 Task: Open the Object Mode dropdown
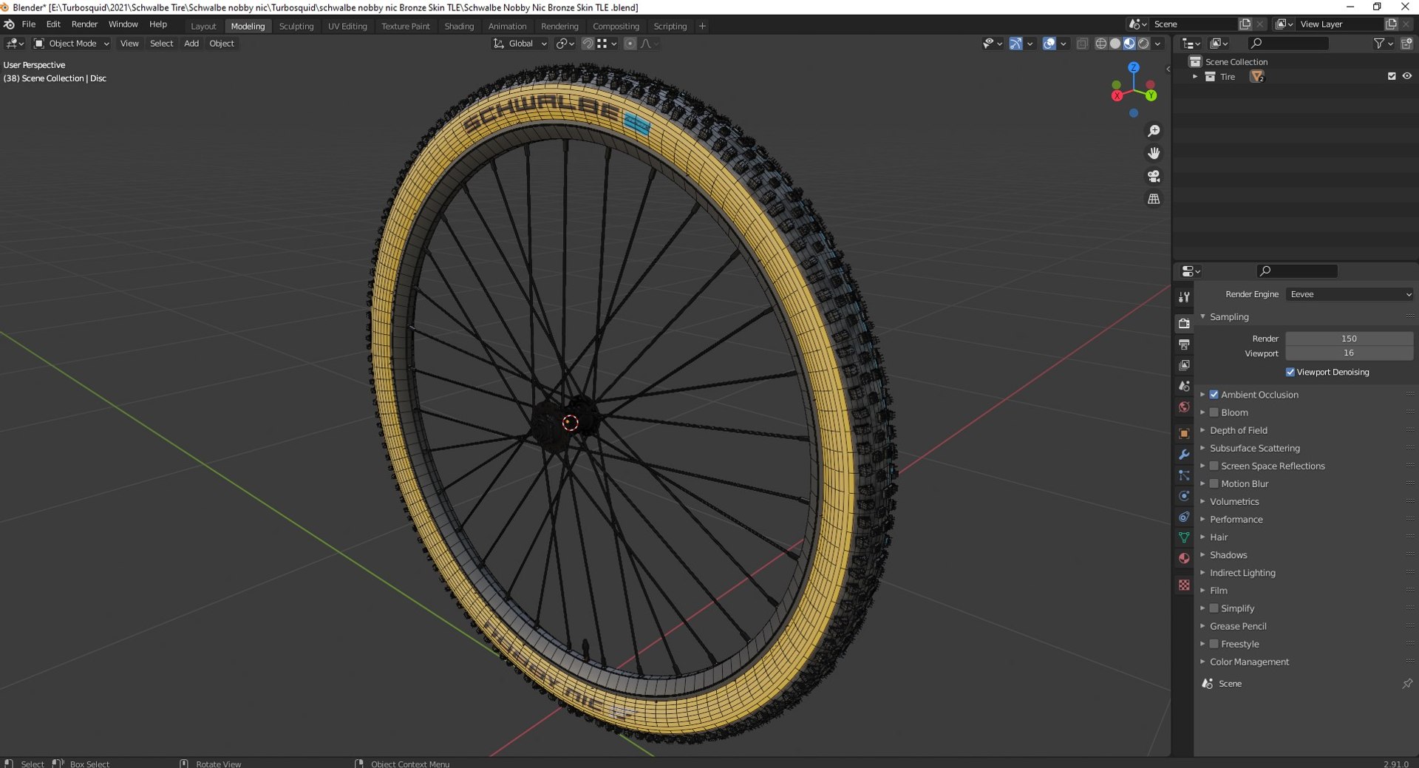pos(72,44)
